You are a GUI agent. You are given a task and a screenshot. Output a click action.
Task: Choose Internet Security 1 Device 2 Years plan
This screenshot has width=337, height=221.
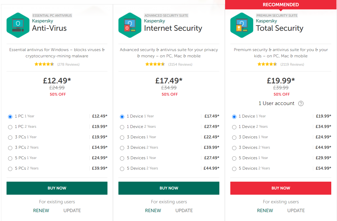122,127
